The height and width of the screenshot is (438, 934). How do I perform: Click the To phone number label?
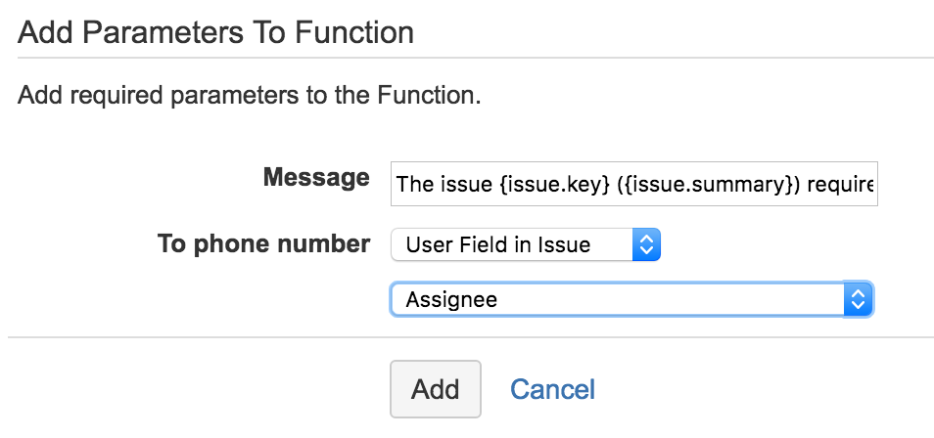[x=263, y=243]
